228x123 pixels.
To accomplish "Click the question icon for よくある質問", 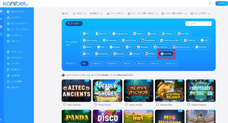I will point(8,82).
